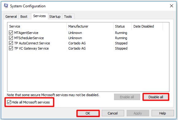Click Running status of MTAgentService
This screenshot has width=178, height=120.
121,33
